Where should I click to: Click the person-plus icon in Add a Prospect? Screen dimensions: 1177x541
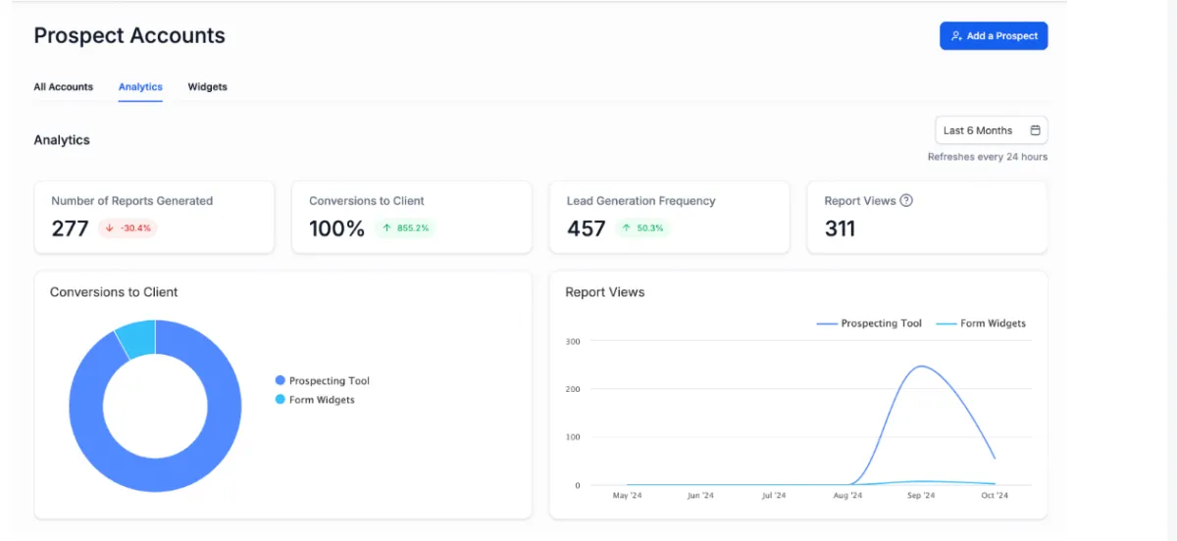pyautogui.click(x=956, y=36)
